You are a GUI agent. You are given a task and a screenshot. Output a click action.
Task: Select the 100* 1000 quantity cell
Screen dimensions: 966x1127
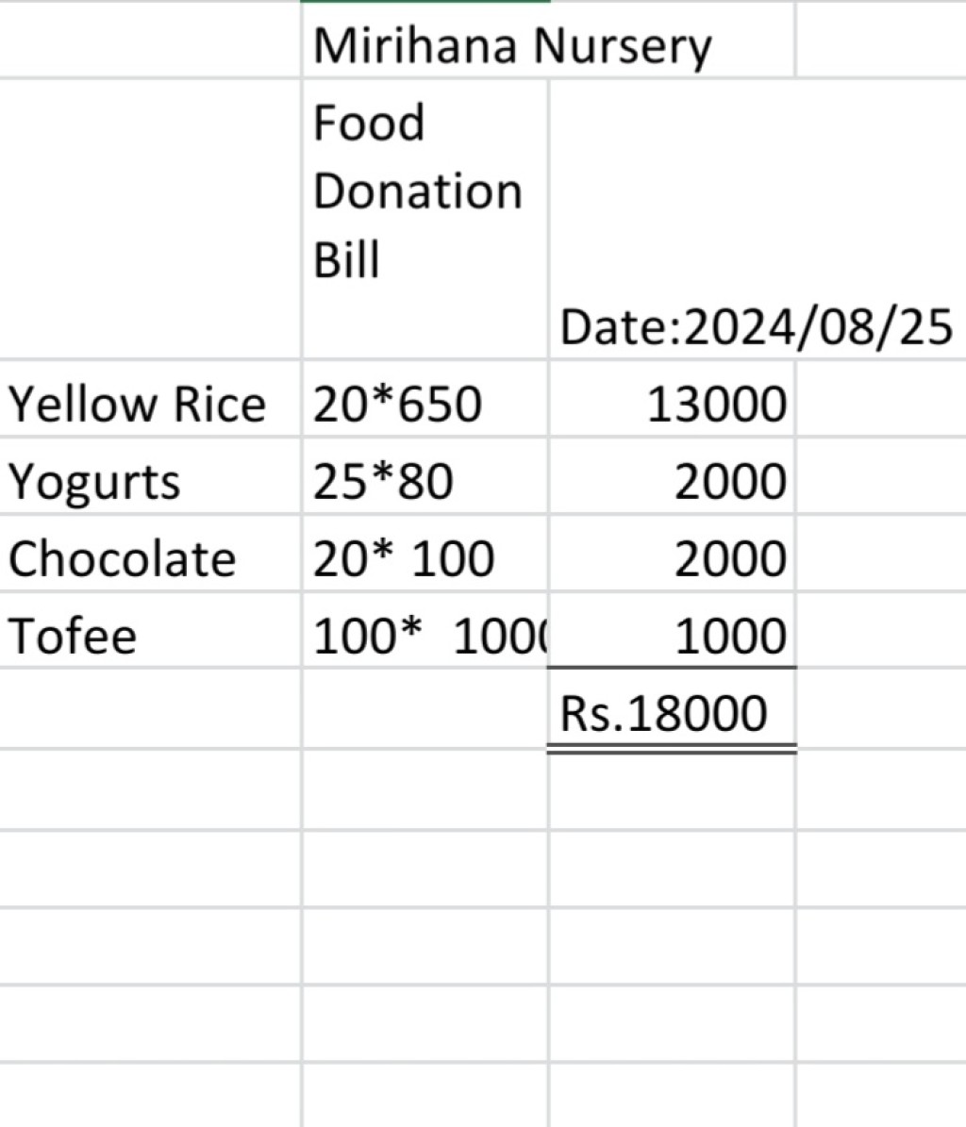coord(425,630)
